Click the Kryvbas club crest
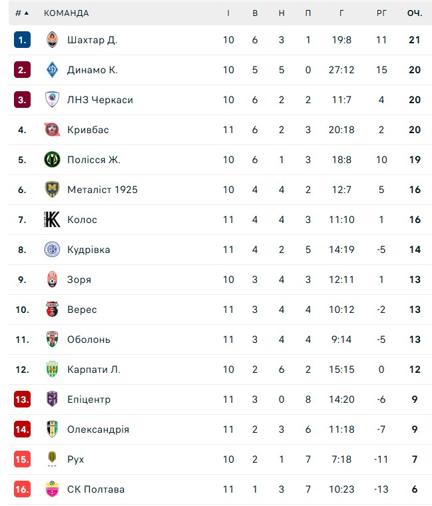The image size is (432, 506). 52,130
